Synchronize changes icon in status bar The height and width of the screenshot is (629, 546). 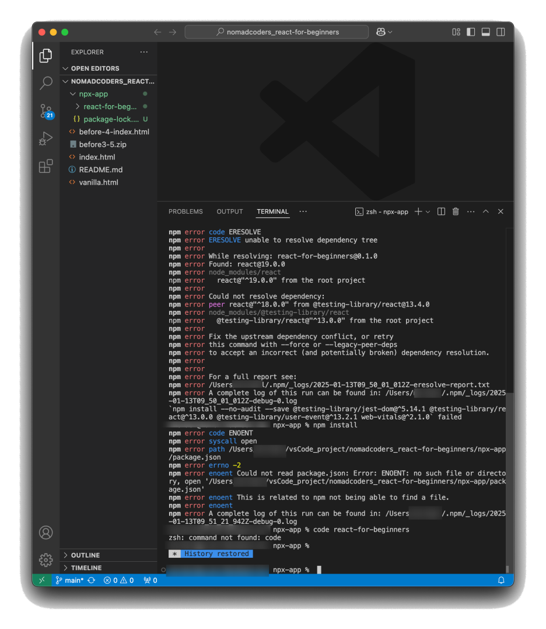click(92, 580)
